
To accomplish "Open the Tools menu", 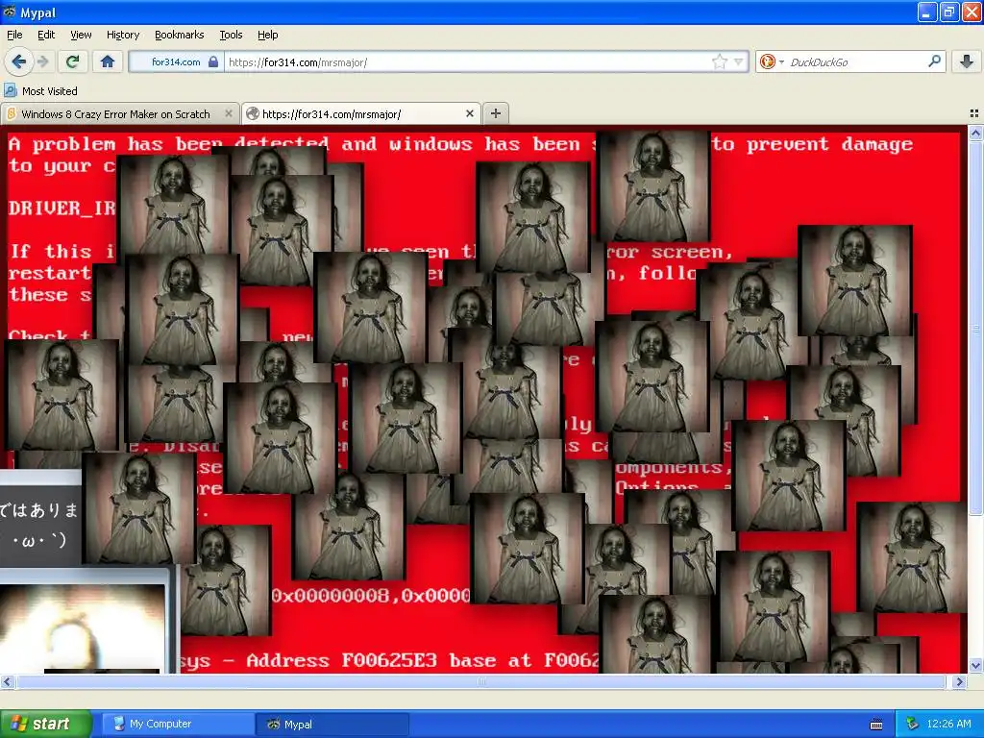I will point(231,35).
